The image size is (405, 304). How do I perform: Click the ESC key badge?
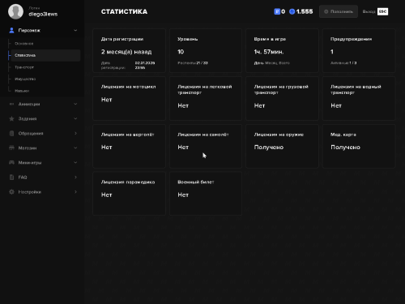(382, 11)
